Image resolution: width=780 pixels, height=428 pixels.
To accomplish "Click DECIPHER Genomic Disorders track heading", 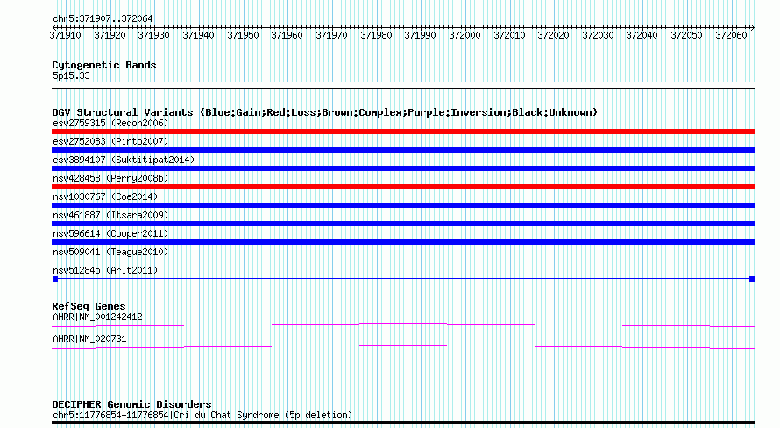I will click(x=131, y=404).
